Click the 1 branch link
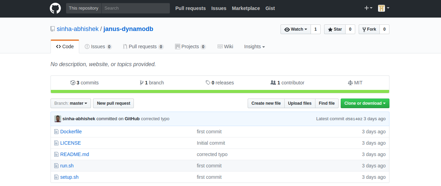The height and width of the screenshot is (186, 441). point(152,83)
